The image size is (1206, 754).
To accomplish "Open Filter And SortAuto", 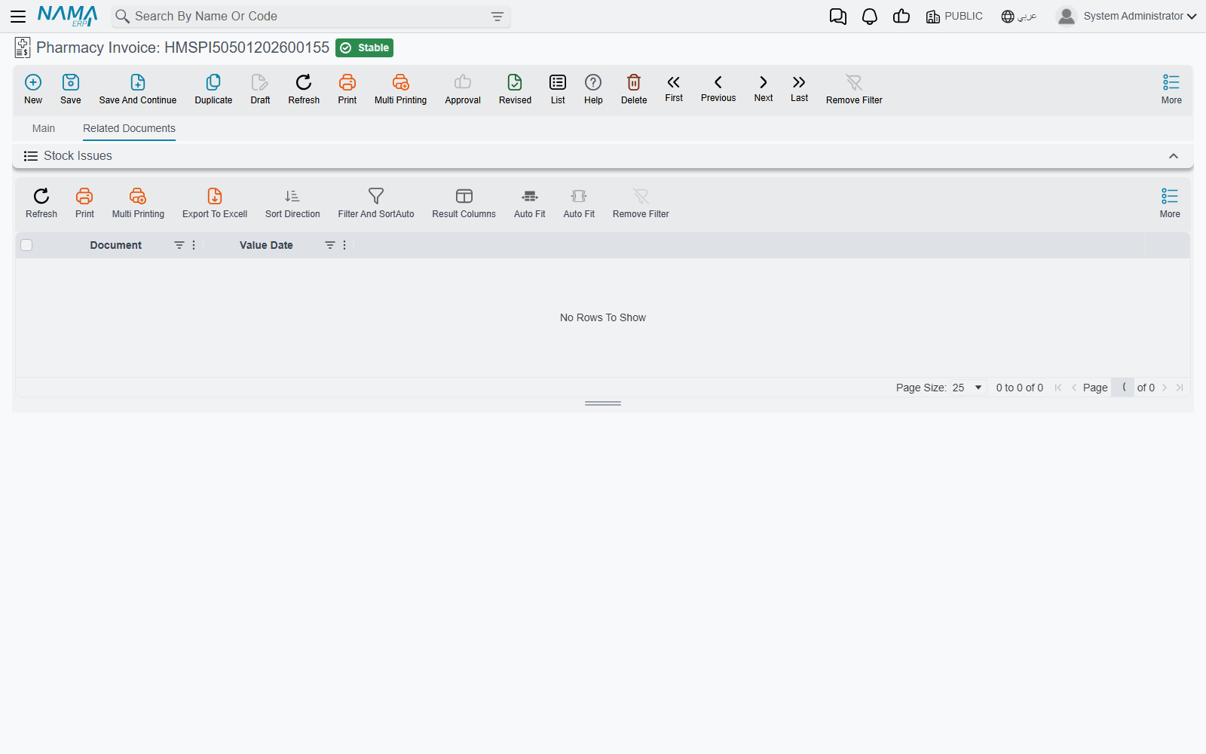I will tap(376, 204).
